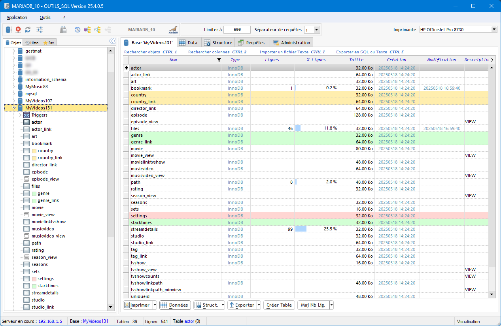The image size is (501, 326).
Task: Select musicvideo_view in the object tree
Action: click(x=48, y=236)
